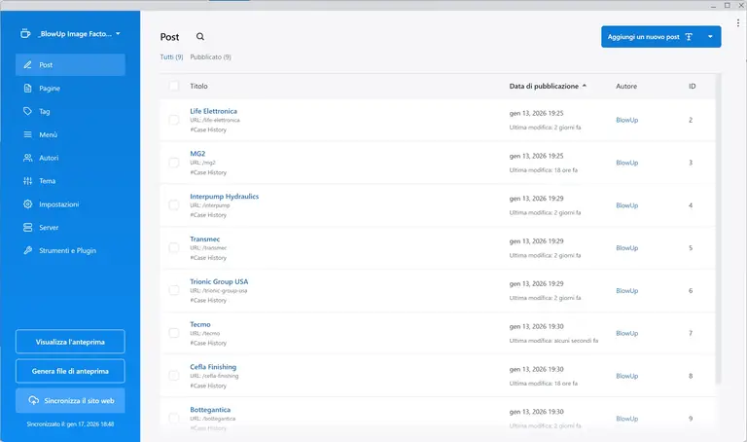Click the Titolo column header

(198, 87)
